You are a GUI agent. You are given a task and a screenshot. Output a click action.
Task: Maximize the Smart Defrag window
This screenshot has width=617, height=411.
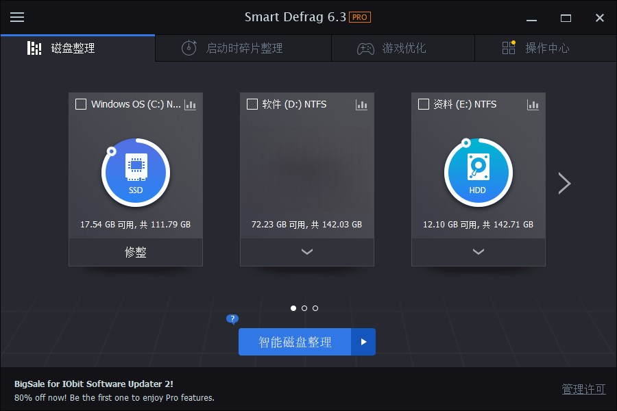pyautogui.click(x=566, y=18)
